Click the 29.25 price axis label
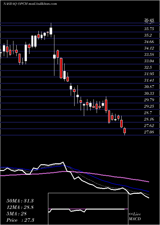Viewport: 160px width, 225px height. [149, 106]
